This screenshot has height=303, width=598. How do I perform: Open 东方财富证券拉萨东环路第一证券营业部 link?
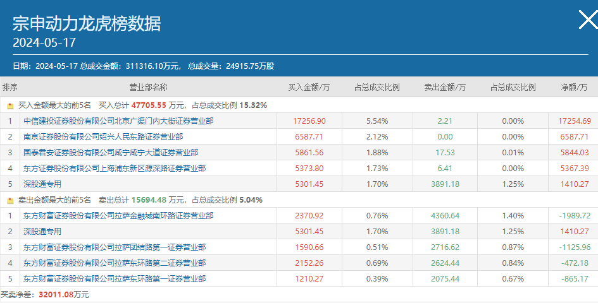[115, 279]
